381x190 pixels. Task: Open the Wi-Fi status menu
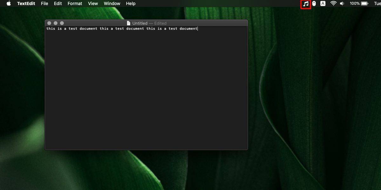(x=333, y=3)
